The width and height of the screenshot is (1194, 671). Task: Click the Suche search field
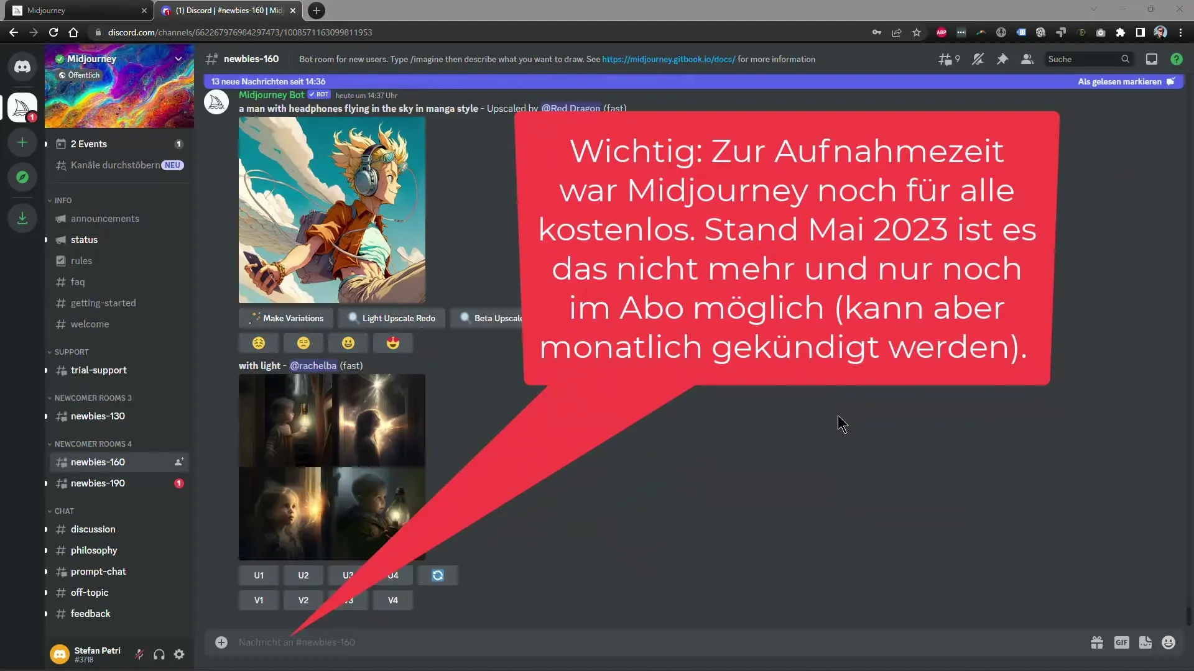coord(1088,59)
